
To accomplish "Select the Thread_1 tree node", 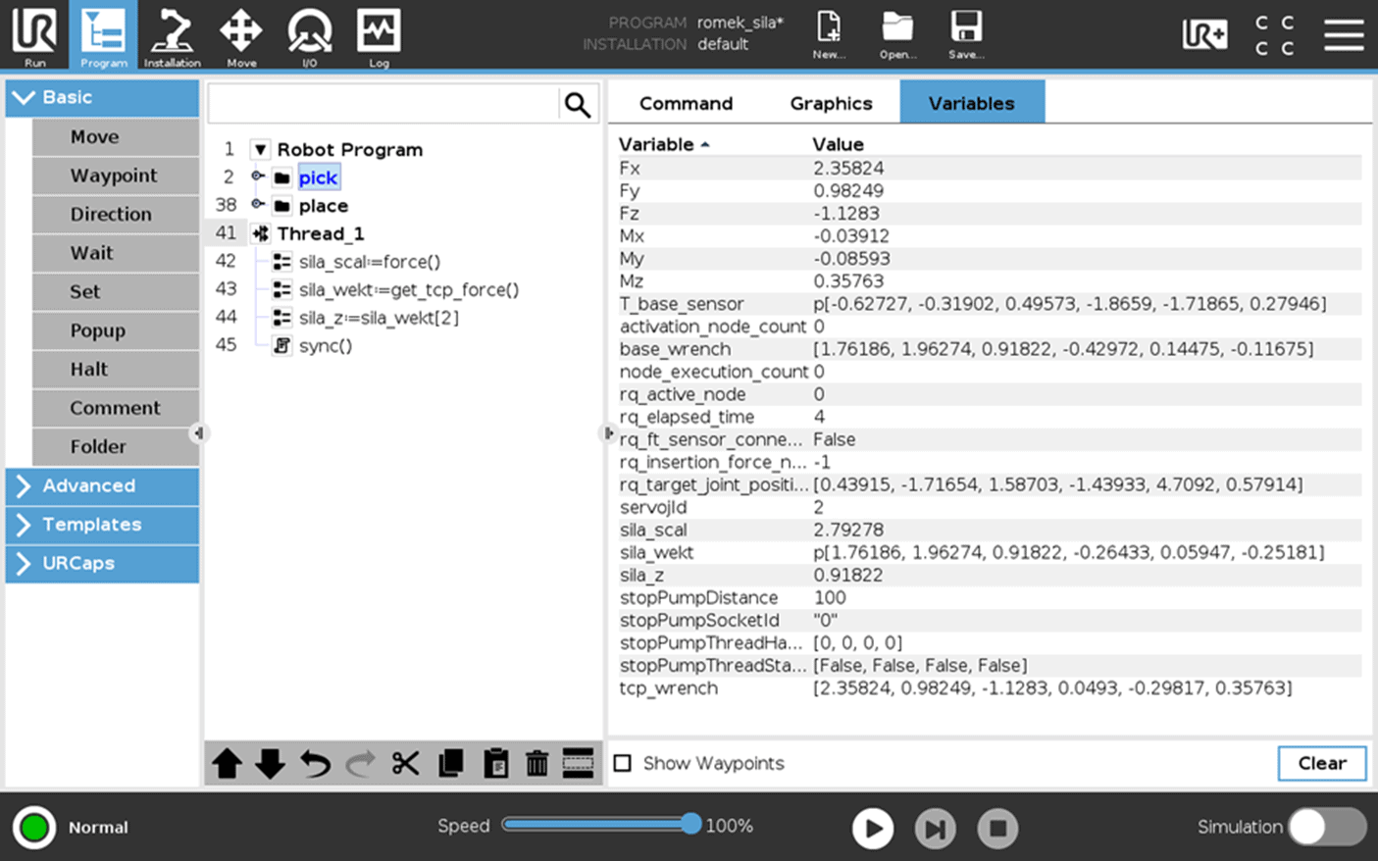I will [x=320, y=233].
